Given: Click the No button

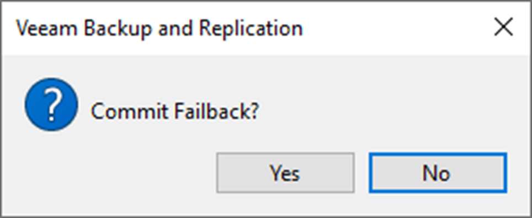Looking at the screenshot, I should (x=438, y=173).
